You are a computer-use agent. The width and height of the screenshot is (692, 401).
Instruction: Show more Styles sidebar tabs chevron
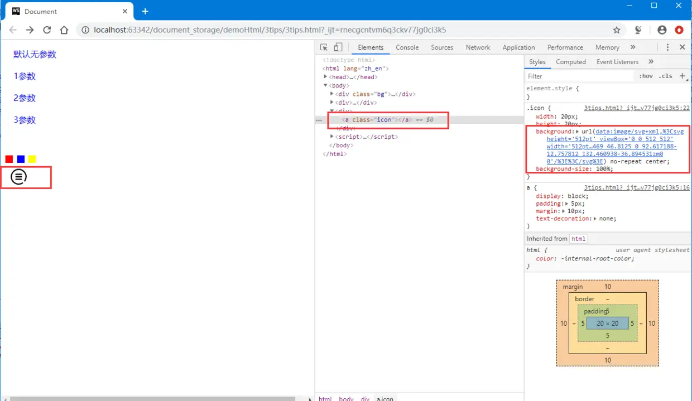651,62
